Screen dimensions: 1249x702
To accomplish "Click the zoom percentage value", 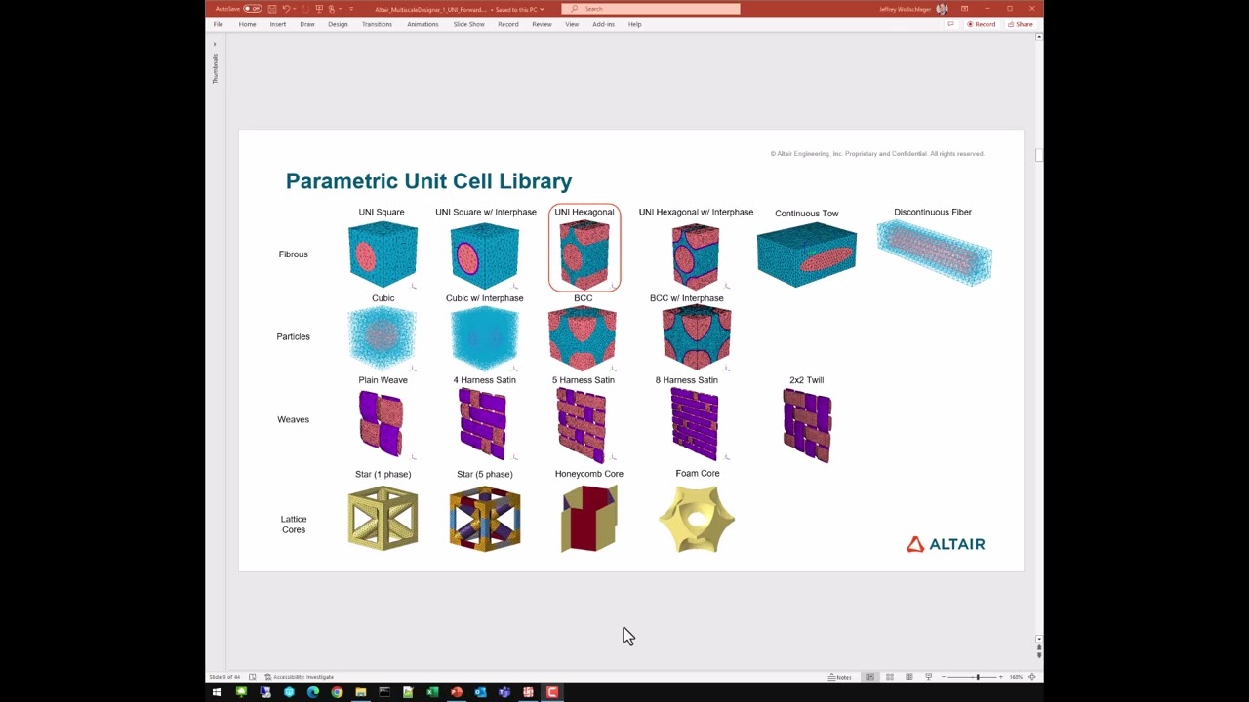I will 1016,677.
